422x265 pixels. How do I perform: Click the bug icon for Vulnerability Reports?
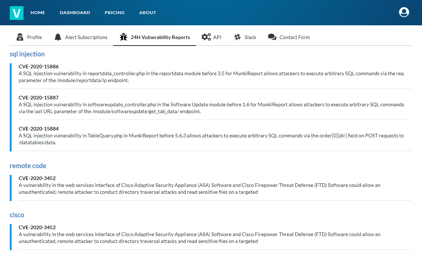[123, 37]
